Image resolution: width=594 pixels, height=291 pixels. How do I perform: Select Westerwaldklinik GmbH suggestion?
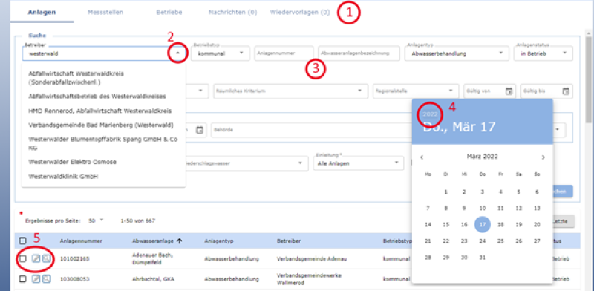coord(103,176)
